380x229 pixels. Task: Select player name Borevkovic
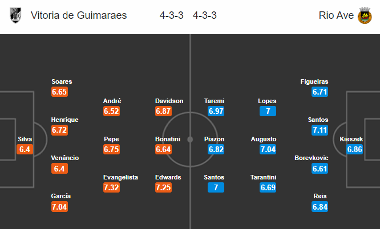point(312,158)
